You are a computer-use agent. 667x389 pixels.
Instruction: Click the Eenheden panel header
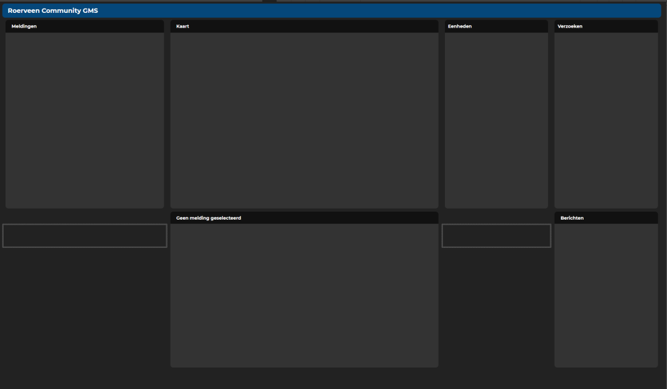[x=460, y=26]
